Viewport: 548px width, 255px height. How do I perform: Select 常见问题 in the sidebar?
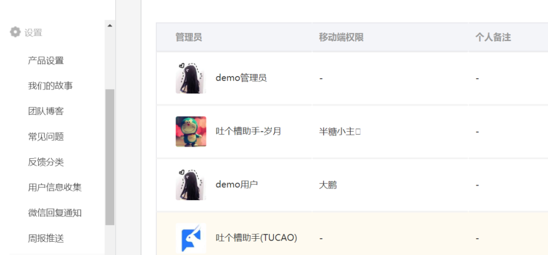(x=46, y=136)
